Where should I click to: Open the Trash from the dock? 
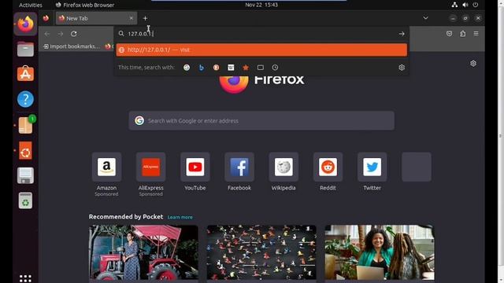tap(25, 201)
